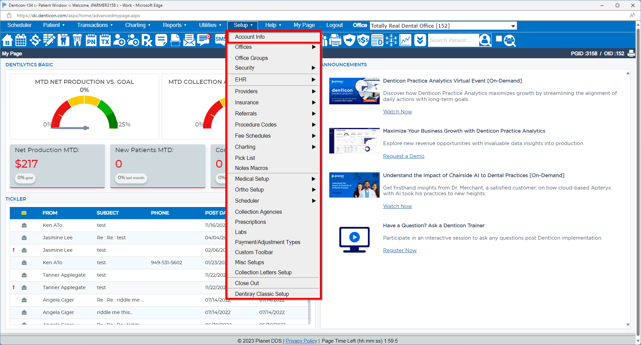The image size is (641, 345).
Task: Open the ledger pencil edit icon
Action: click(49, 40)
